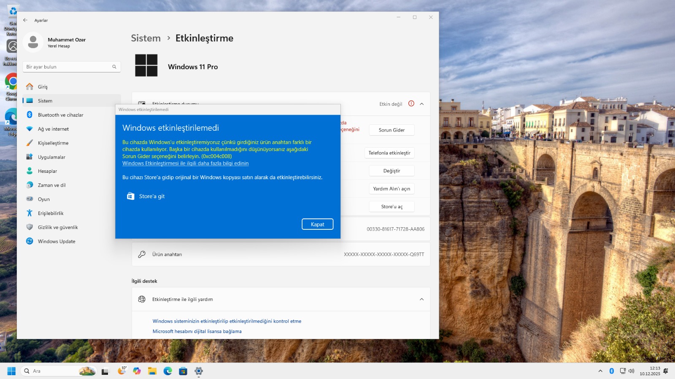Viewport: 675px width, 379px height.
Task: Click the Sorun Gider button
Action: click(391, 130)
